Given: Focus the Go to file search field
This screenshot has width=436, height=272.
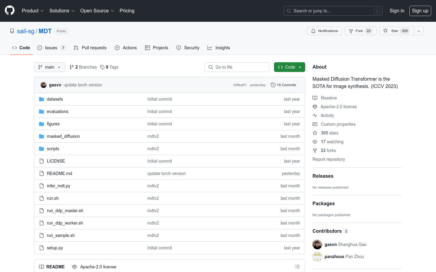Looking at the screenshot, I should (237, 67).
